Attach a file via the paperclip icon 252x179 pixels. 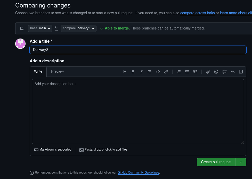pos(208,72)
